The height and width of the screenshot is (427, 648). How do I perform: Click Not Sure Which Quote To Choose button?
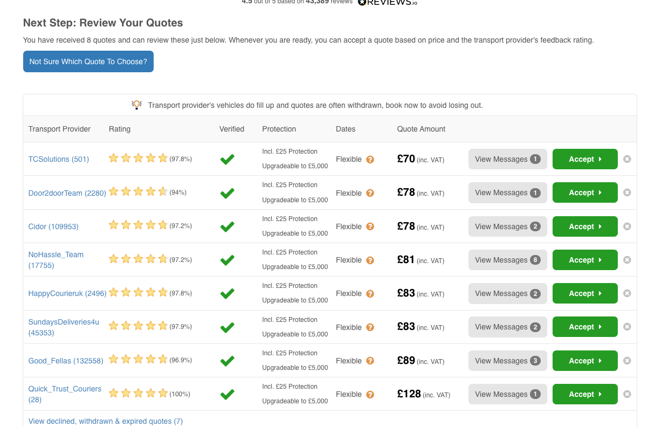[88, 61]
